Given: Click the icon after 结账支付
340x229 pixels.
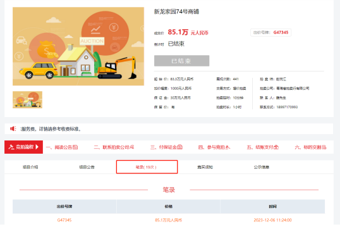Looking at the screenshot, I should click(276, 147).
